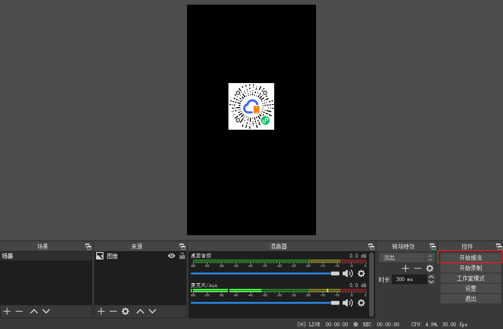Screen dimensions: 503x329
Task: Open transition properties gear icon
Action: (430, 268)
